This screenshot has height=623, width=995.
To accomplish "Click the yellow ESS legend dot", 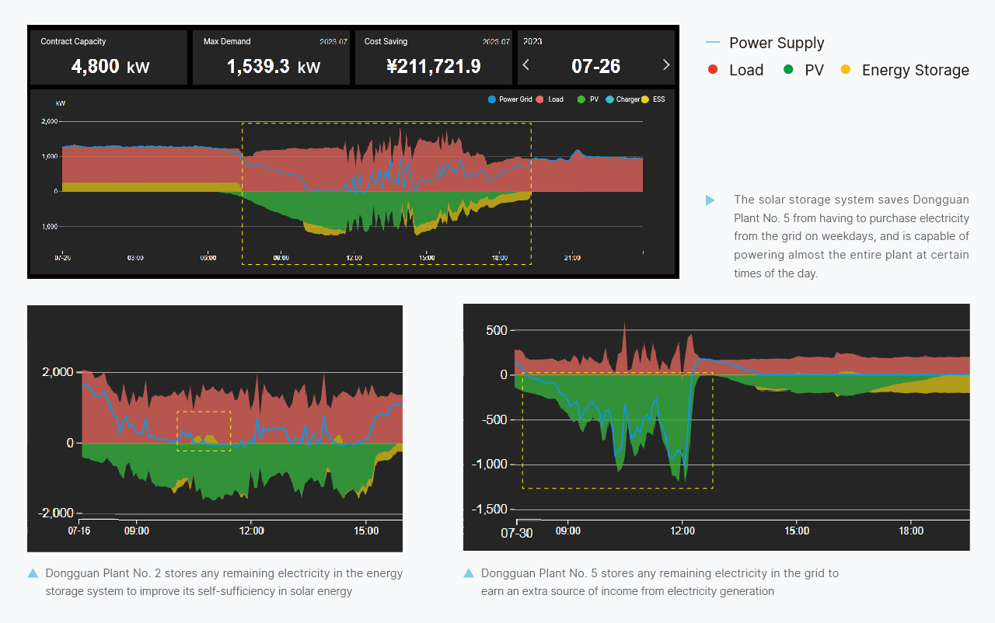I will (644, 99).
